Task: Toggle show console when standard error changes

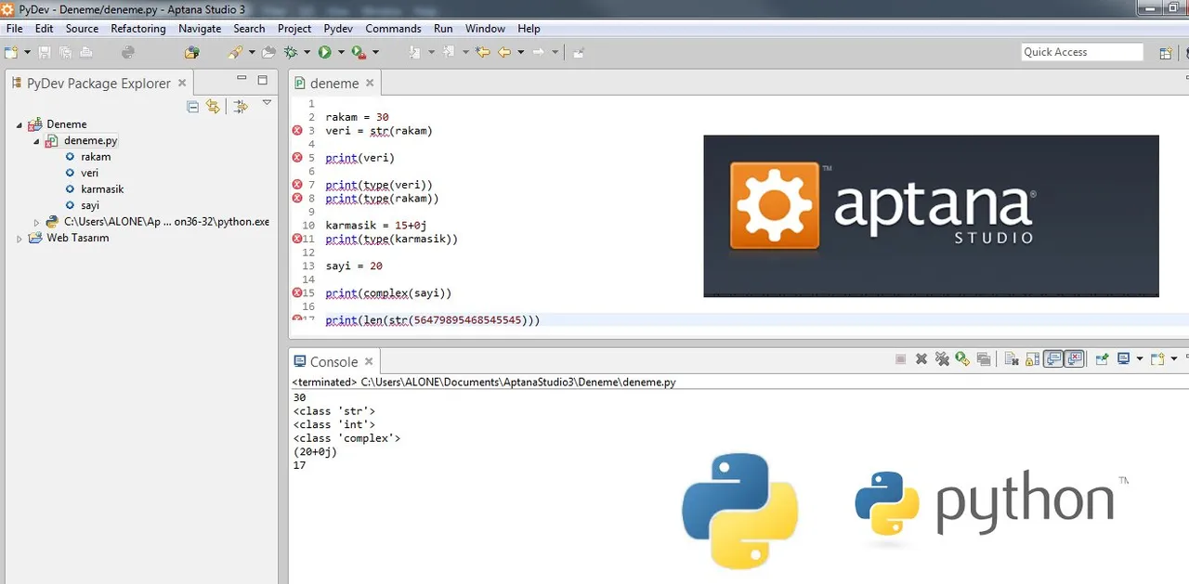Action: click(x=1075, y=358)
